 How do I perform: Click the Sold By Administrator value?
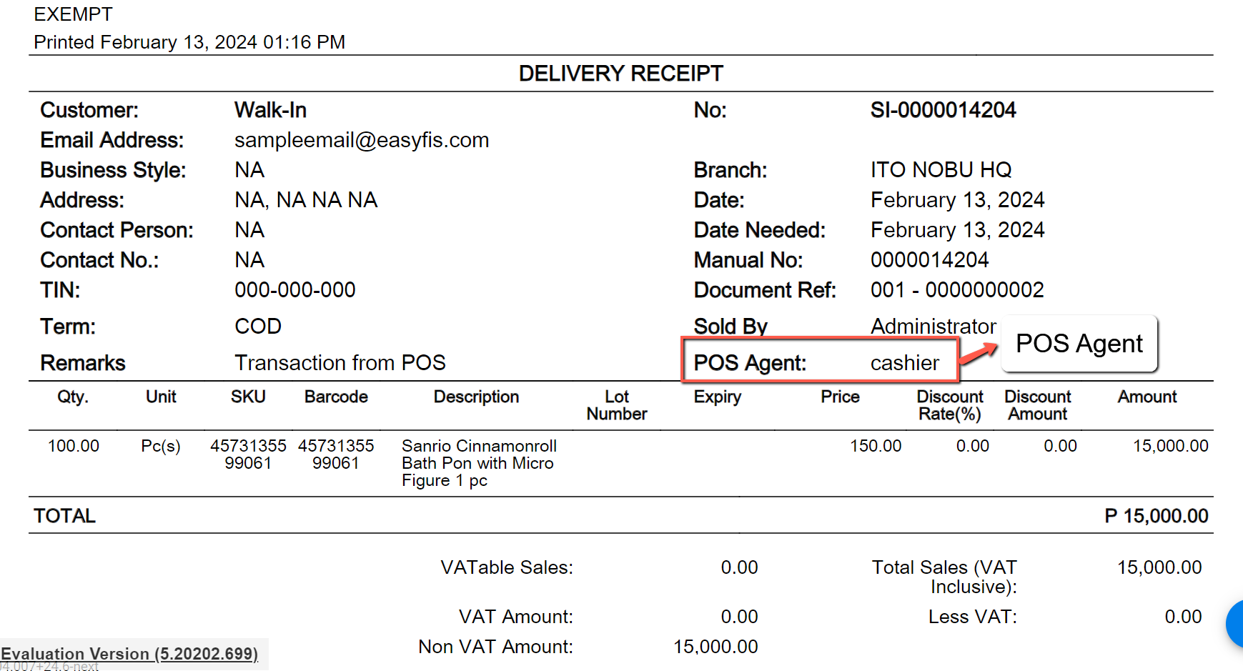933,327
